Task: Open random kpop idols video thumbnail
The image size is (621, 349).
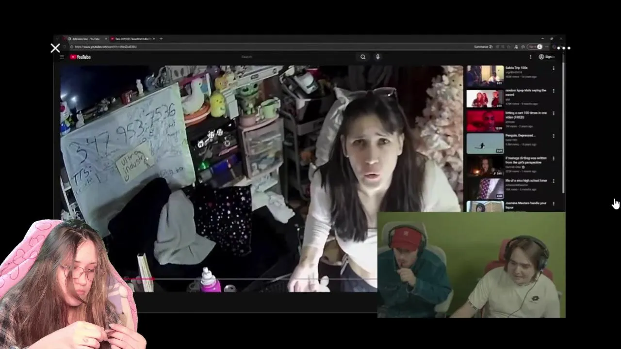Action: coord(485,98)
